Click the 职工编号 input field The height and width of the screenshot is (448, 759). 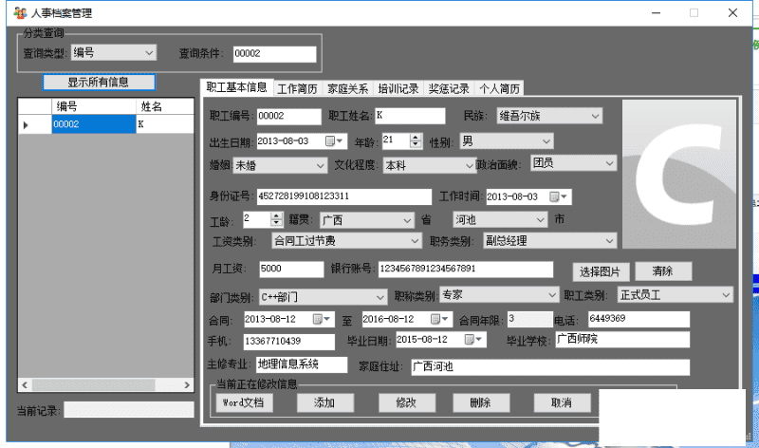pos(289,116)
